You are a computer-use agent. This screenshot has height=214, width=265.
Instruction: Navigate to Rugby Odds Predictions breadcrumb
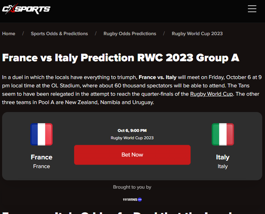tap(130, 34)
